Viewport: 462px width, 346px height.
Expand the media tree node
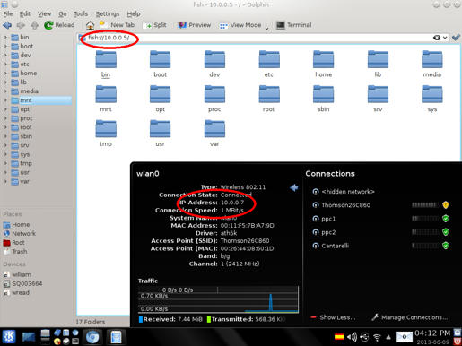(5, 91)
